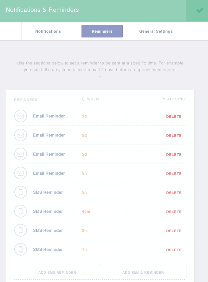Click the 2d time value of Email Reminder
This screenshot has height=282, width=208.
(x=84, y=135)
